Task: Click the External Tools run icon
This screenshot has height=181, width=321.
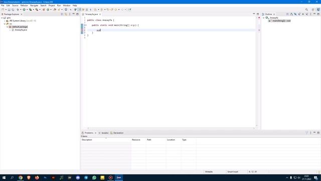Action: (x=37, y=10)
